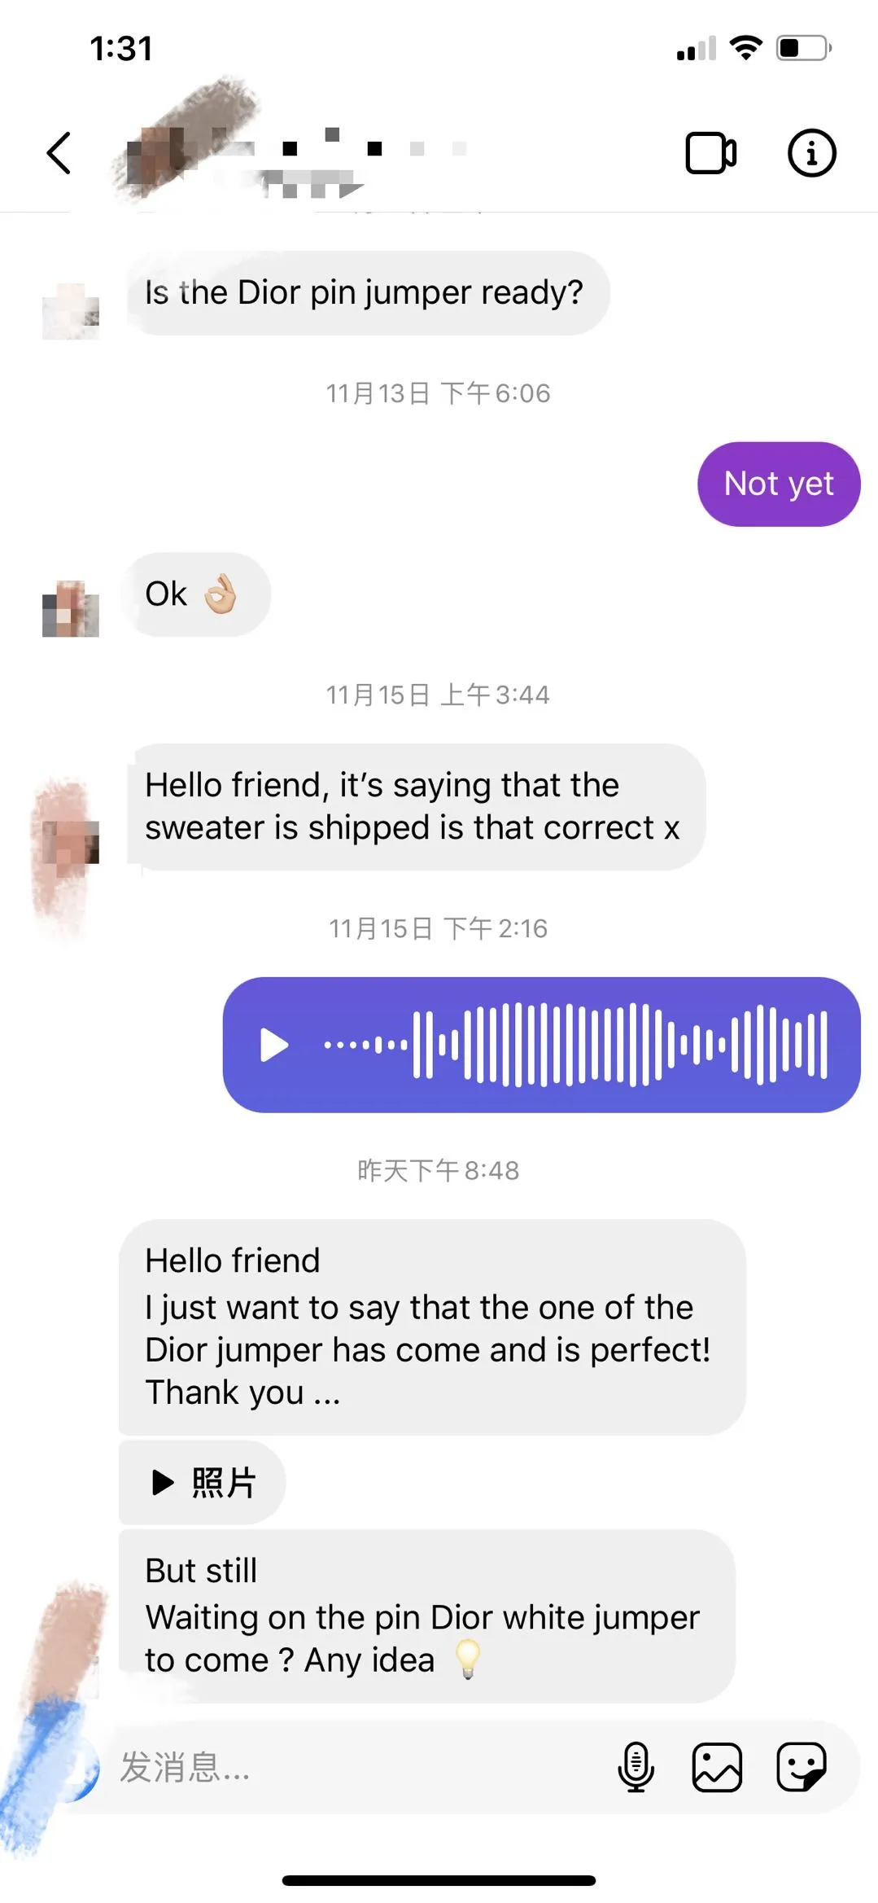Tap the 'Ok' message with hand emoji
Viewport: 878px width, 1903px height.
click(x=195, y=594)
